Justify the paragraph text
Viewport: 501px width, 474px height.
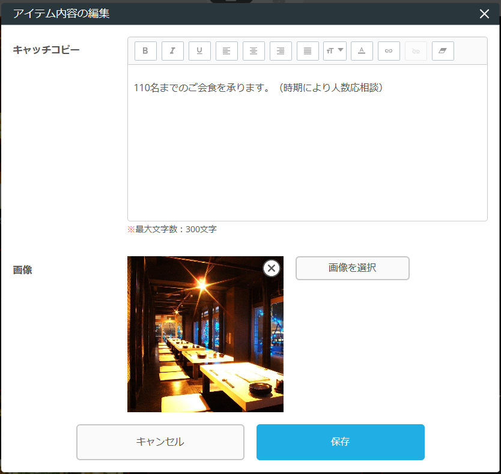click(308, 50)
